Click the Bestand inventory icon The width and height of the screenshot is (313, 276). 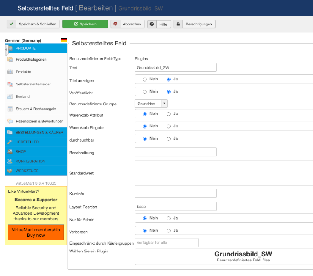click(10, 96)
